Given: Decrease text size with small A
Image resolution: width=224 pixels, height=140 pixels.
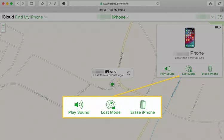Looking at the screenshot, I should [50, 4].
